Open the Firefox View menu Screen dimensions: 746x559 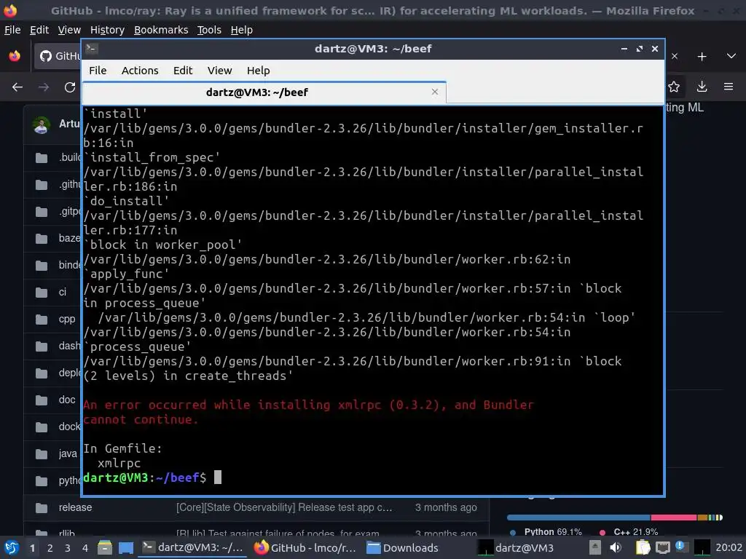[x=69, y=30]
